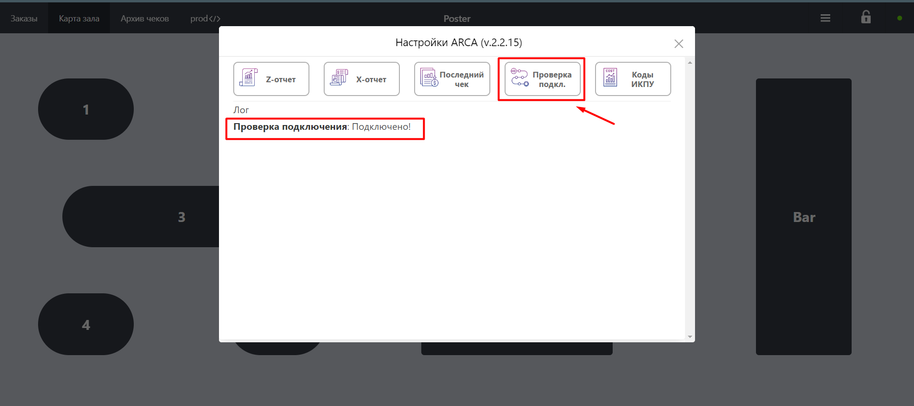Viewport: 914px width, 406px height.
Task: Select the Bar area on hall map
Action: click(x=804, y=217)
